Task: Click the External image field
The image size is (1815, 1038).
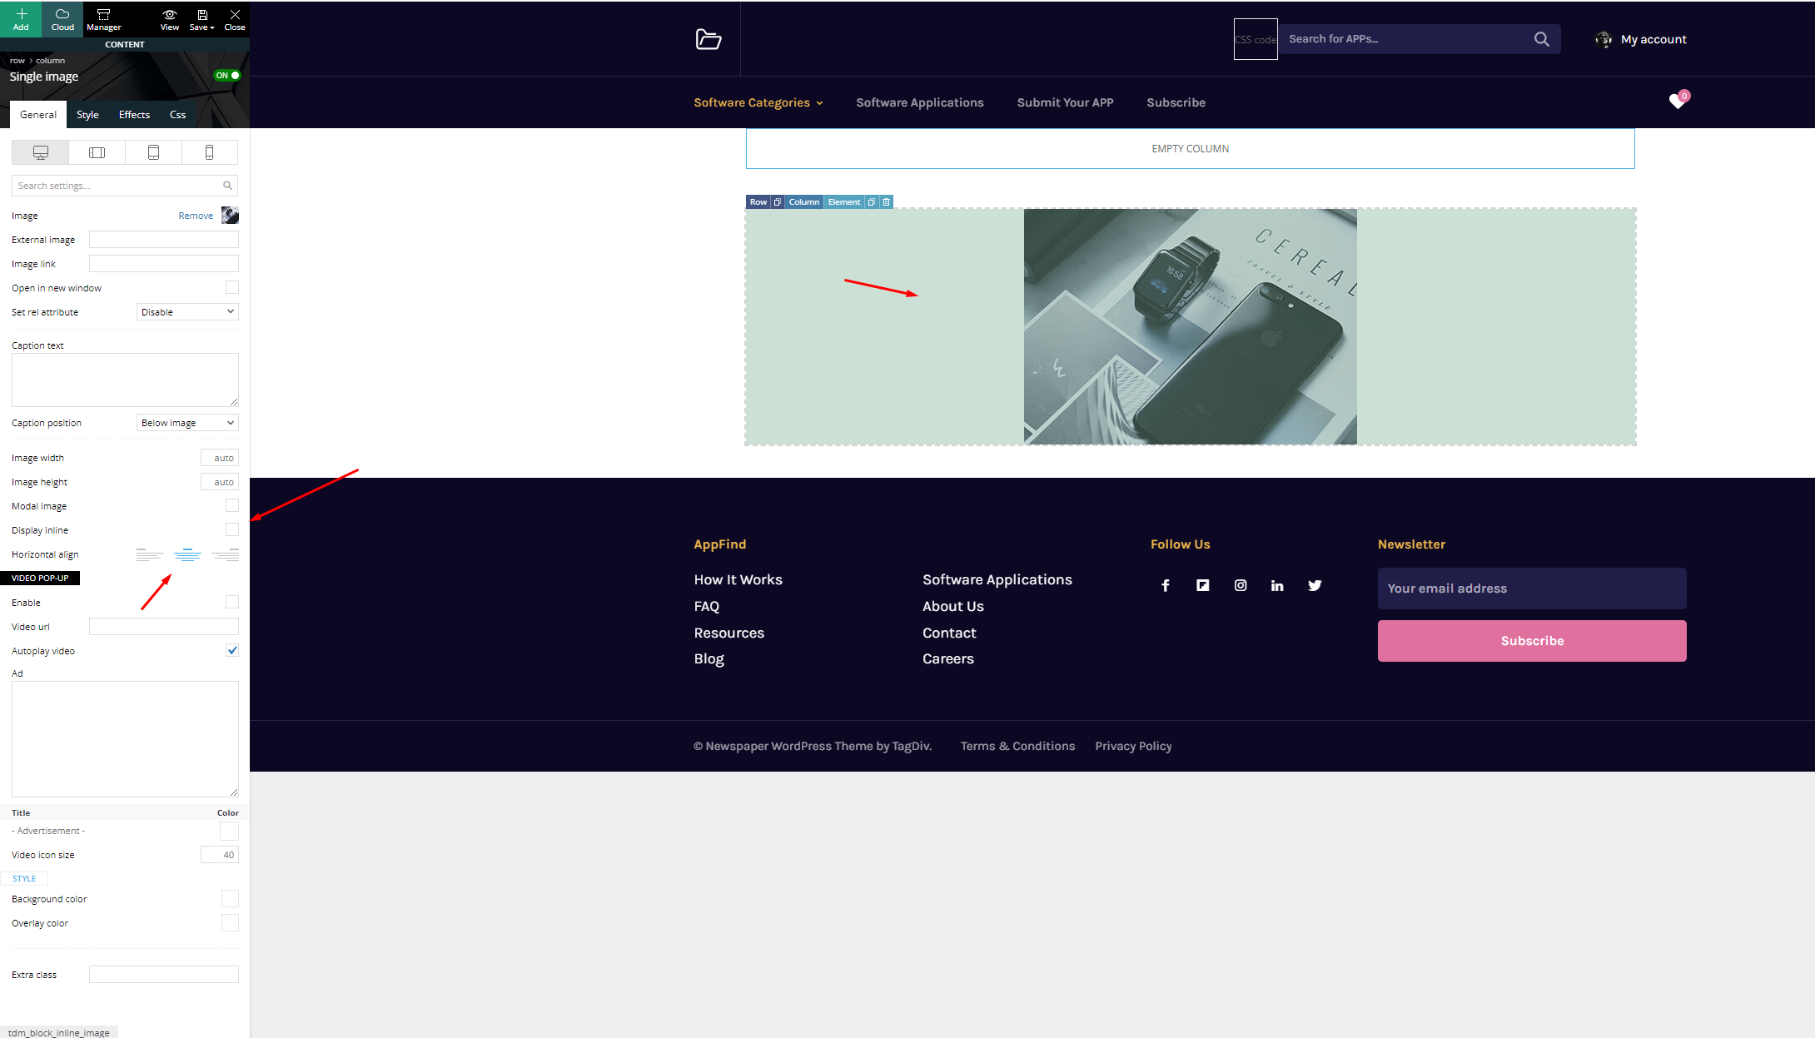Action: 163,240
